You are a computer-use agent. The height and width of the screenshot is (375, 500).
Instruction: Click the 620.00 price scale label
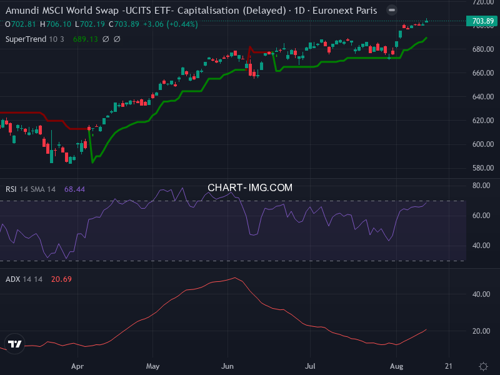[x=483, y=121]
